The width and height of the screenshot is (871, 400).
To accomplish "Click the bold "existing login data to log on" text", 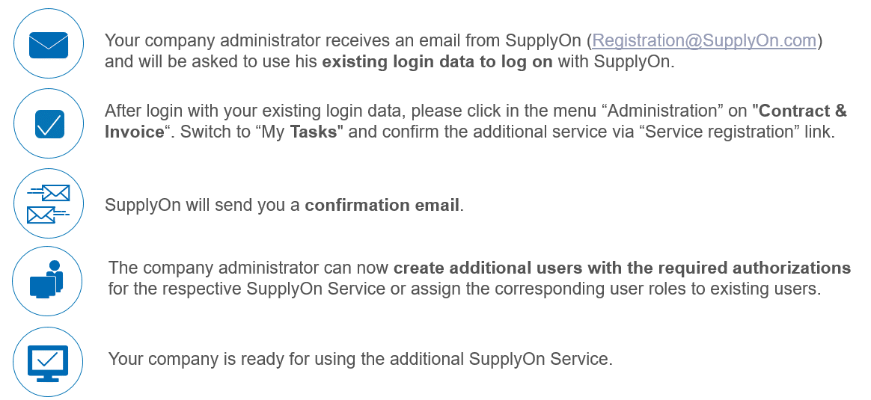I will coord(437,61).
